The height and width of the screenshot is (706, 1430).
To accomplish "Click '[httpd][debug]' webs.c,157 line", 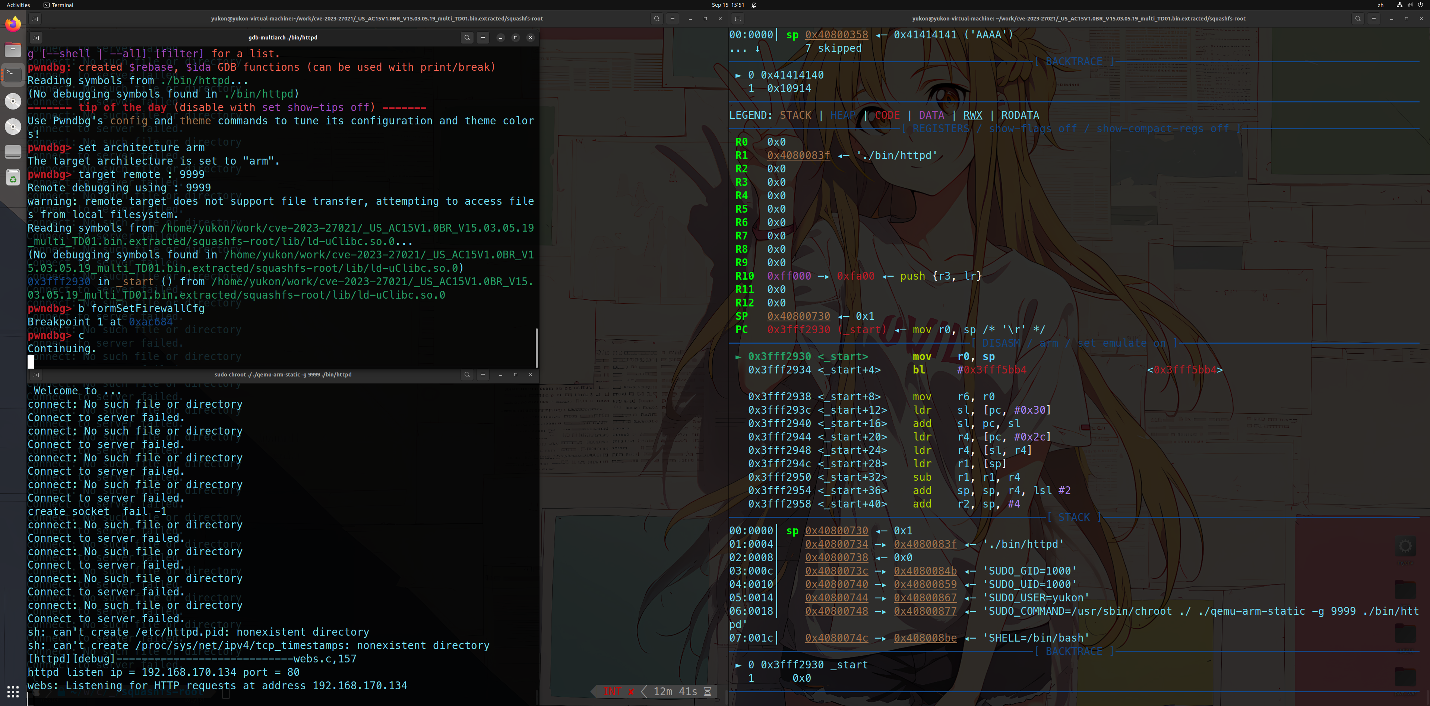I will (x=192, y=659).
